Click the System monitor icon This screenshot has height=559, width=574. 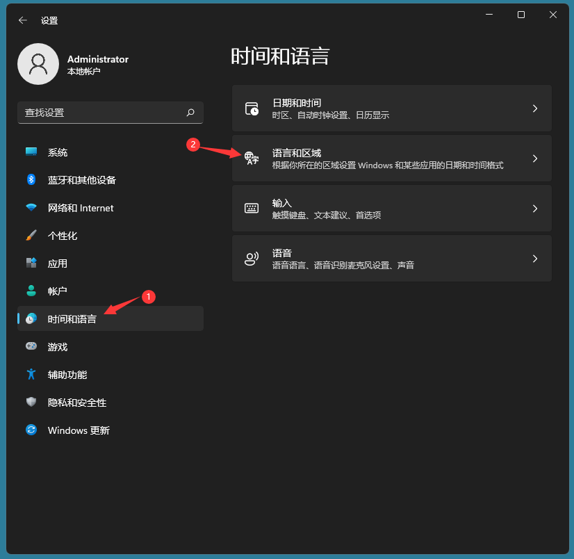31,152
